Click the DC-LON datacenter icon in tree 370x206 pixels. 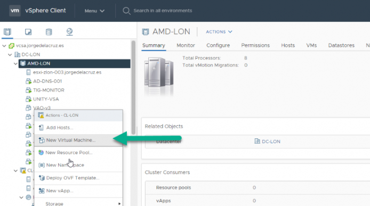click(x=17, y=55)
